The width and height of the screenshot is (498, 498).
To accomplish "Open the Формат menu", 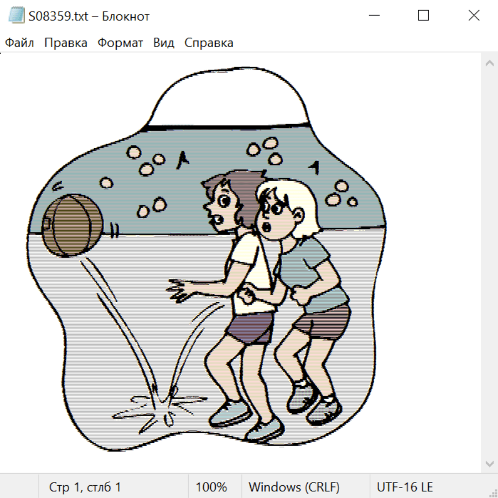I will click(120, 43).
